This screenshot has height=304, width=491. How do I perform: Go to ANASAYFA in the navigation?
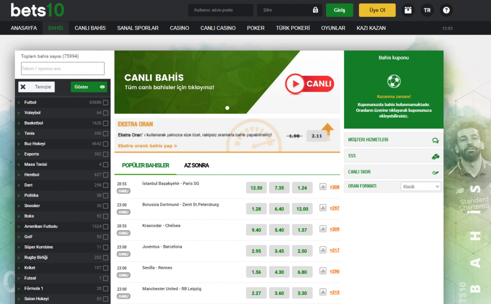(24, 28)
